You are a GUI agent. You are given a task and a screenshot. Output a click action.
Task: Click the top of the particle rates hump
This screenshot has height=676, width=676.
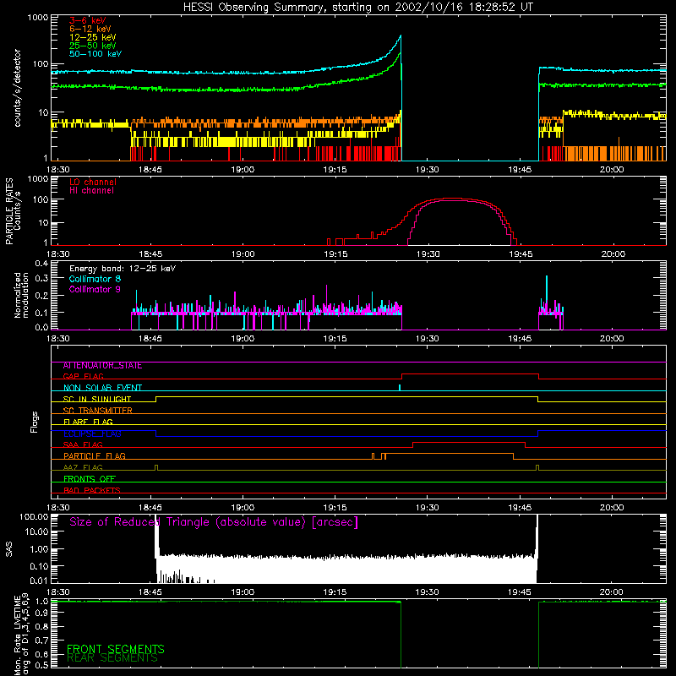[453, 199]
